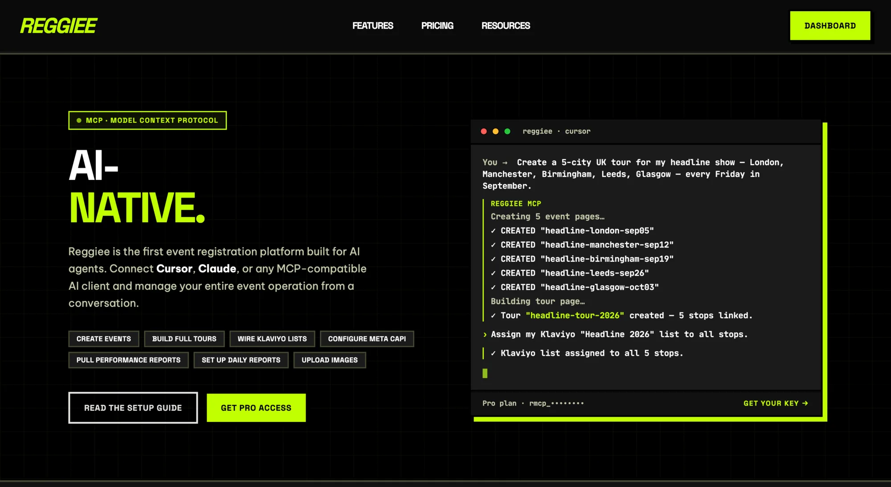Image resolution: width=891 pixels, height=487 pixels.
Task: Click checkmark beside headline-manchester-sep12
Action: [493, 245]
